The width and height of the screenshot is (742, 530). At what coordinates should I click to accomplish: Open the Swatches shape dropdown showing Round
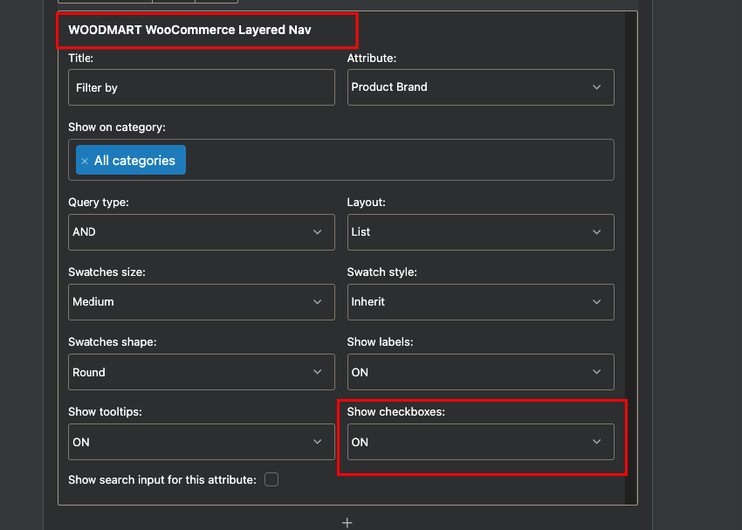201,372
